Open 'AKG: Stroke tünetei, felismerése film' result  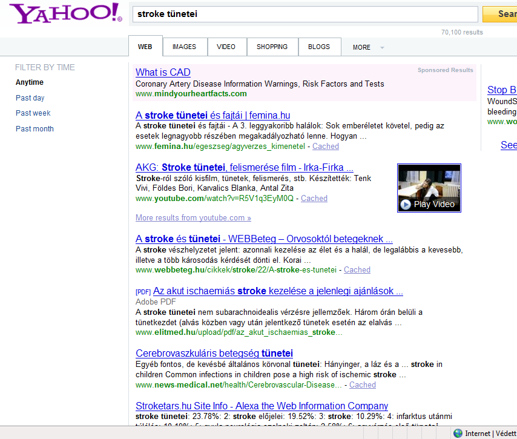tap(245, 167)
